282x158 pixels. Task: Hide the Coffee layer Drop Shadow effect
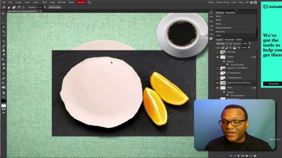[227, 65]
